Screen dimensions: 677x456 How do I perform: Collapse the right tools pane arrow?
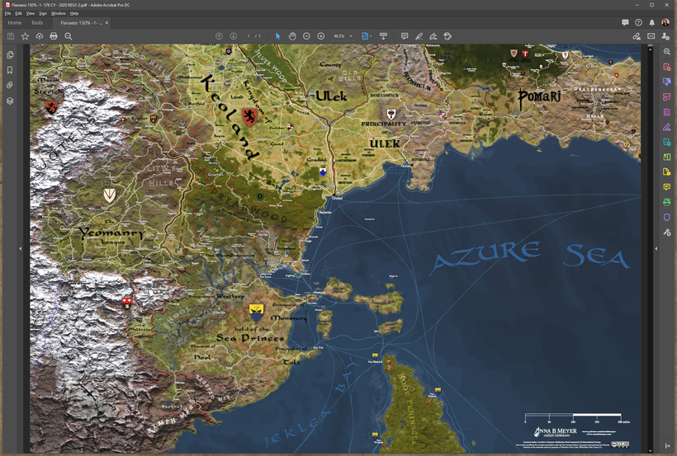656,248
